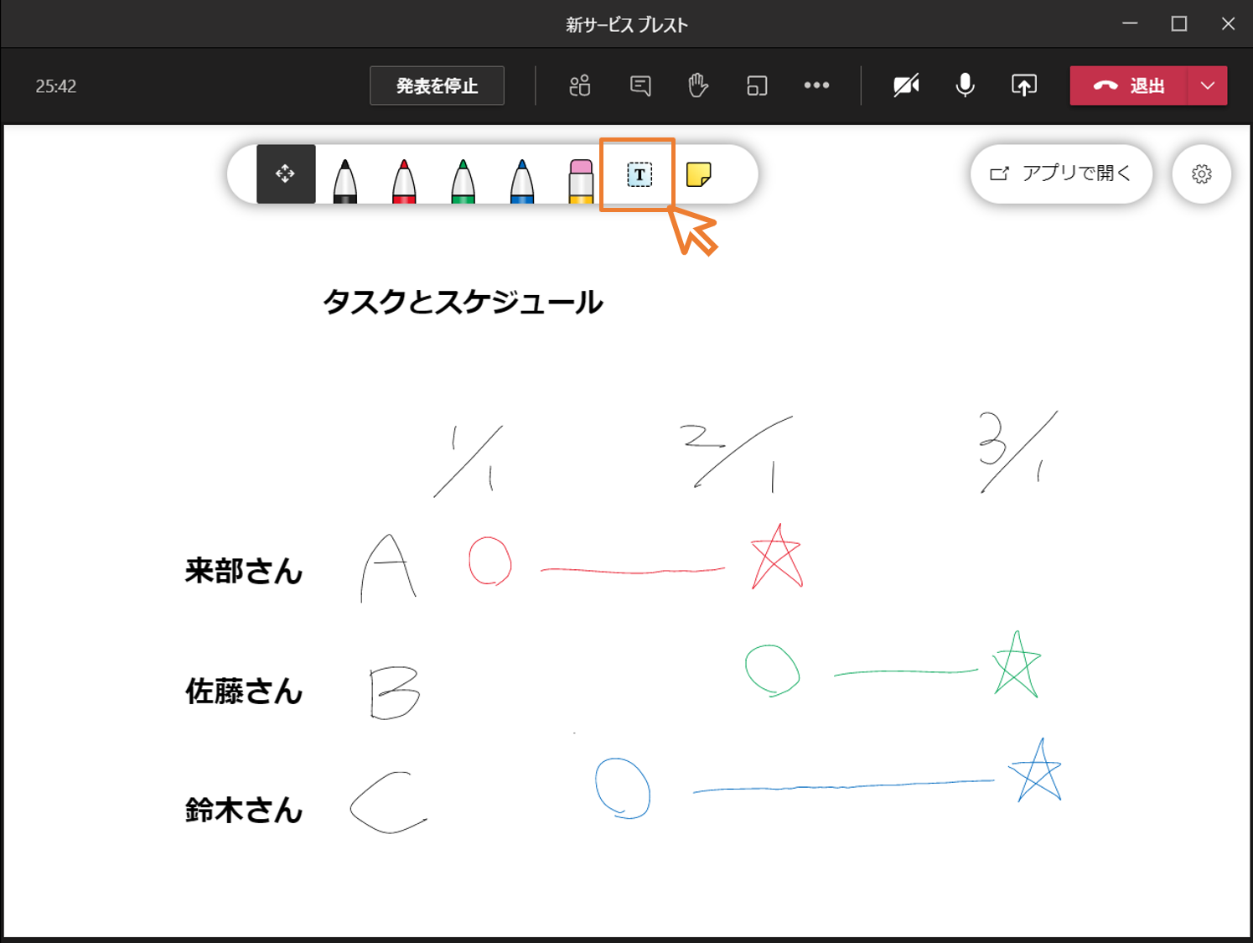Click the text box tool
1253x943 pixels.
click(639, 174)
